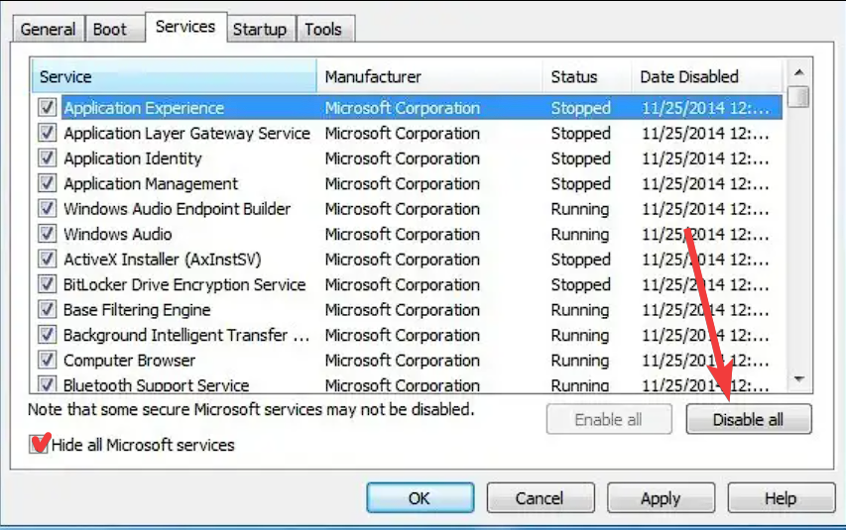Click the scrollbar down arrow
Screen dimensions: 846x530
(x=798, y=379)
